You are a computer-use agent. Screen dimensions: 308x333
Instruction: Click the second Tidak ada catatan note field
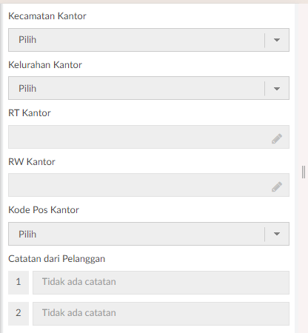click(161, 314)
